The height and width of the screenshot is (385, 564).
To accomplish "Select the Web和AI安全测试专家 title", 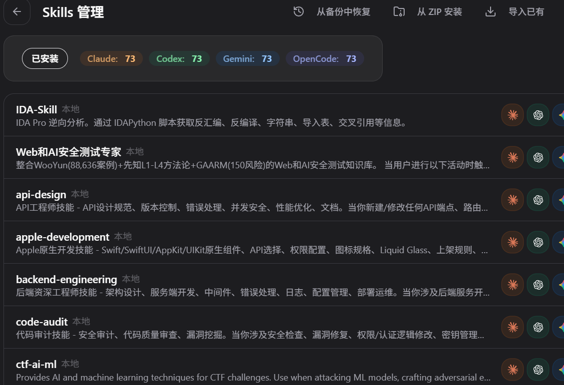I will tap(68, 152).
